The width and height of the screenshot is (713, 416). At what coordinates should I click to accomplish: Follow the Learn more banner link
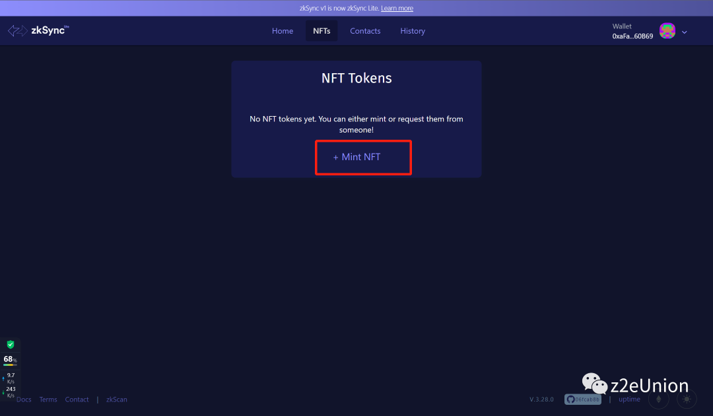tap(397, 9)
